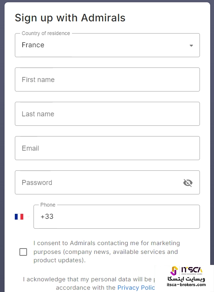This screenshot has width=214, height=292.
Task: Click the Persian ITSCA website text
Action: [186, 279]
